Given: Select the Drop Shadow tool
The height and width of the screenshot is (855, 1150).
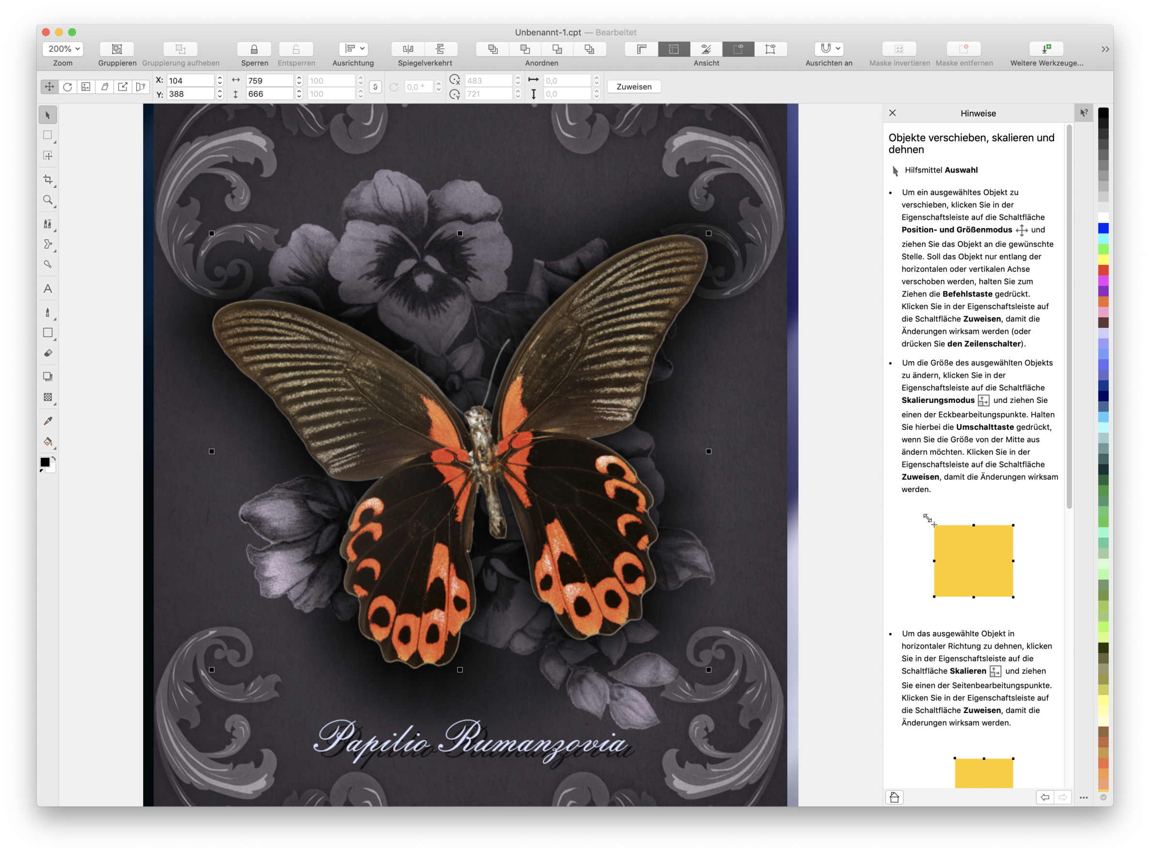Looking at the screenshot, I should [47, 376].
